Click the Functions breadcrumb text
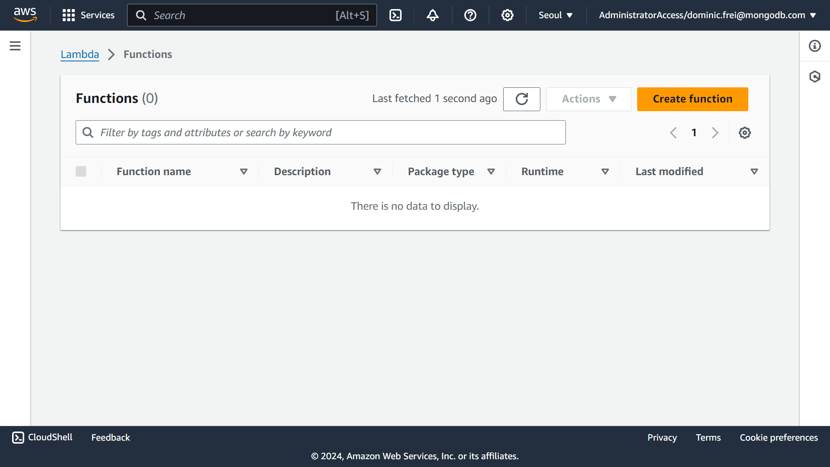Viewport: 830px width, 467px height. tap(148, 54)
